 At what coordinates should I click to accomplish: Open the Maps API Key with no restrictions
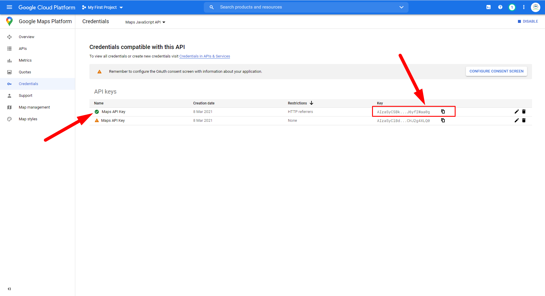[x=113, y=121]
